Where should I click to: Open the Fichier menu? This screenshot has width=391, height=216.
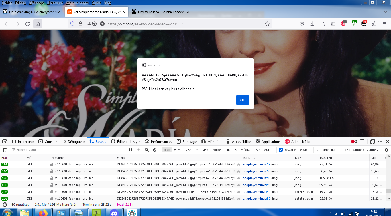pos(7,3)
